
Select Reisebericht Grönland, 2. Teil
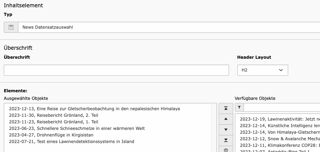coord(54,115)
